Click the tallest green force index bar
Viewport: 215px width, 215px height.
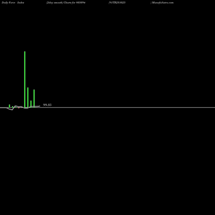pos(25,80)
